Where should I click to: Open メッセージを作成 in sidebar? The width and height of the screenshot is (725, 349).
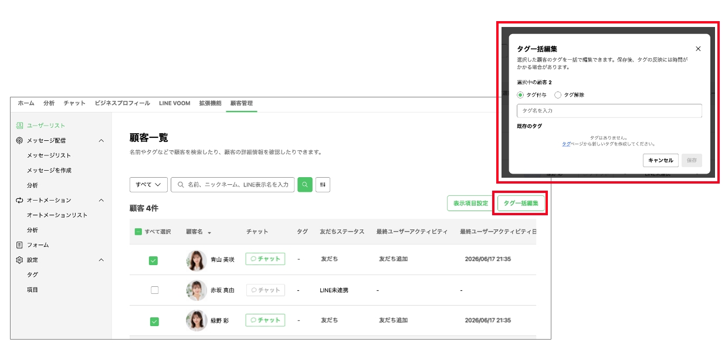pos(49,170)
